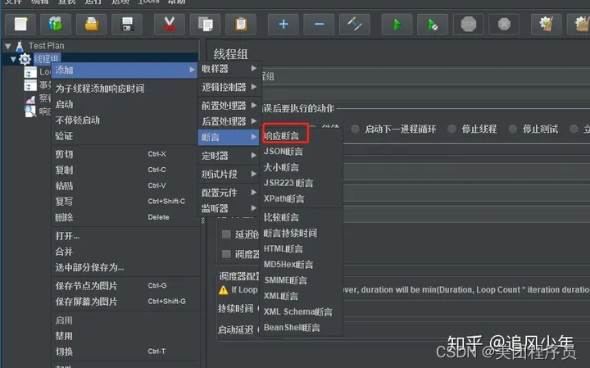Collapse the 线程组 tree node

[x=14, y=59]
